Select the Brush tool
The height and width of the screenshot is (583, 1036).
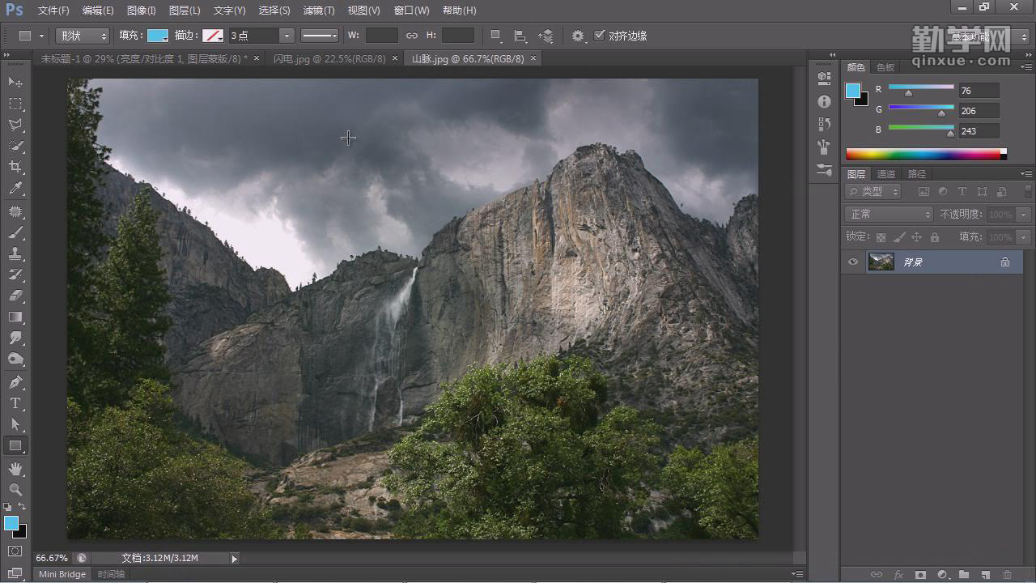pos(15,232)
